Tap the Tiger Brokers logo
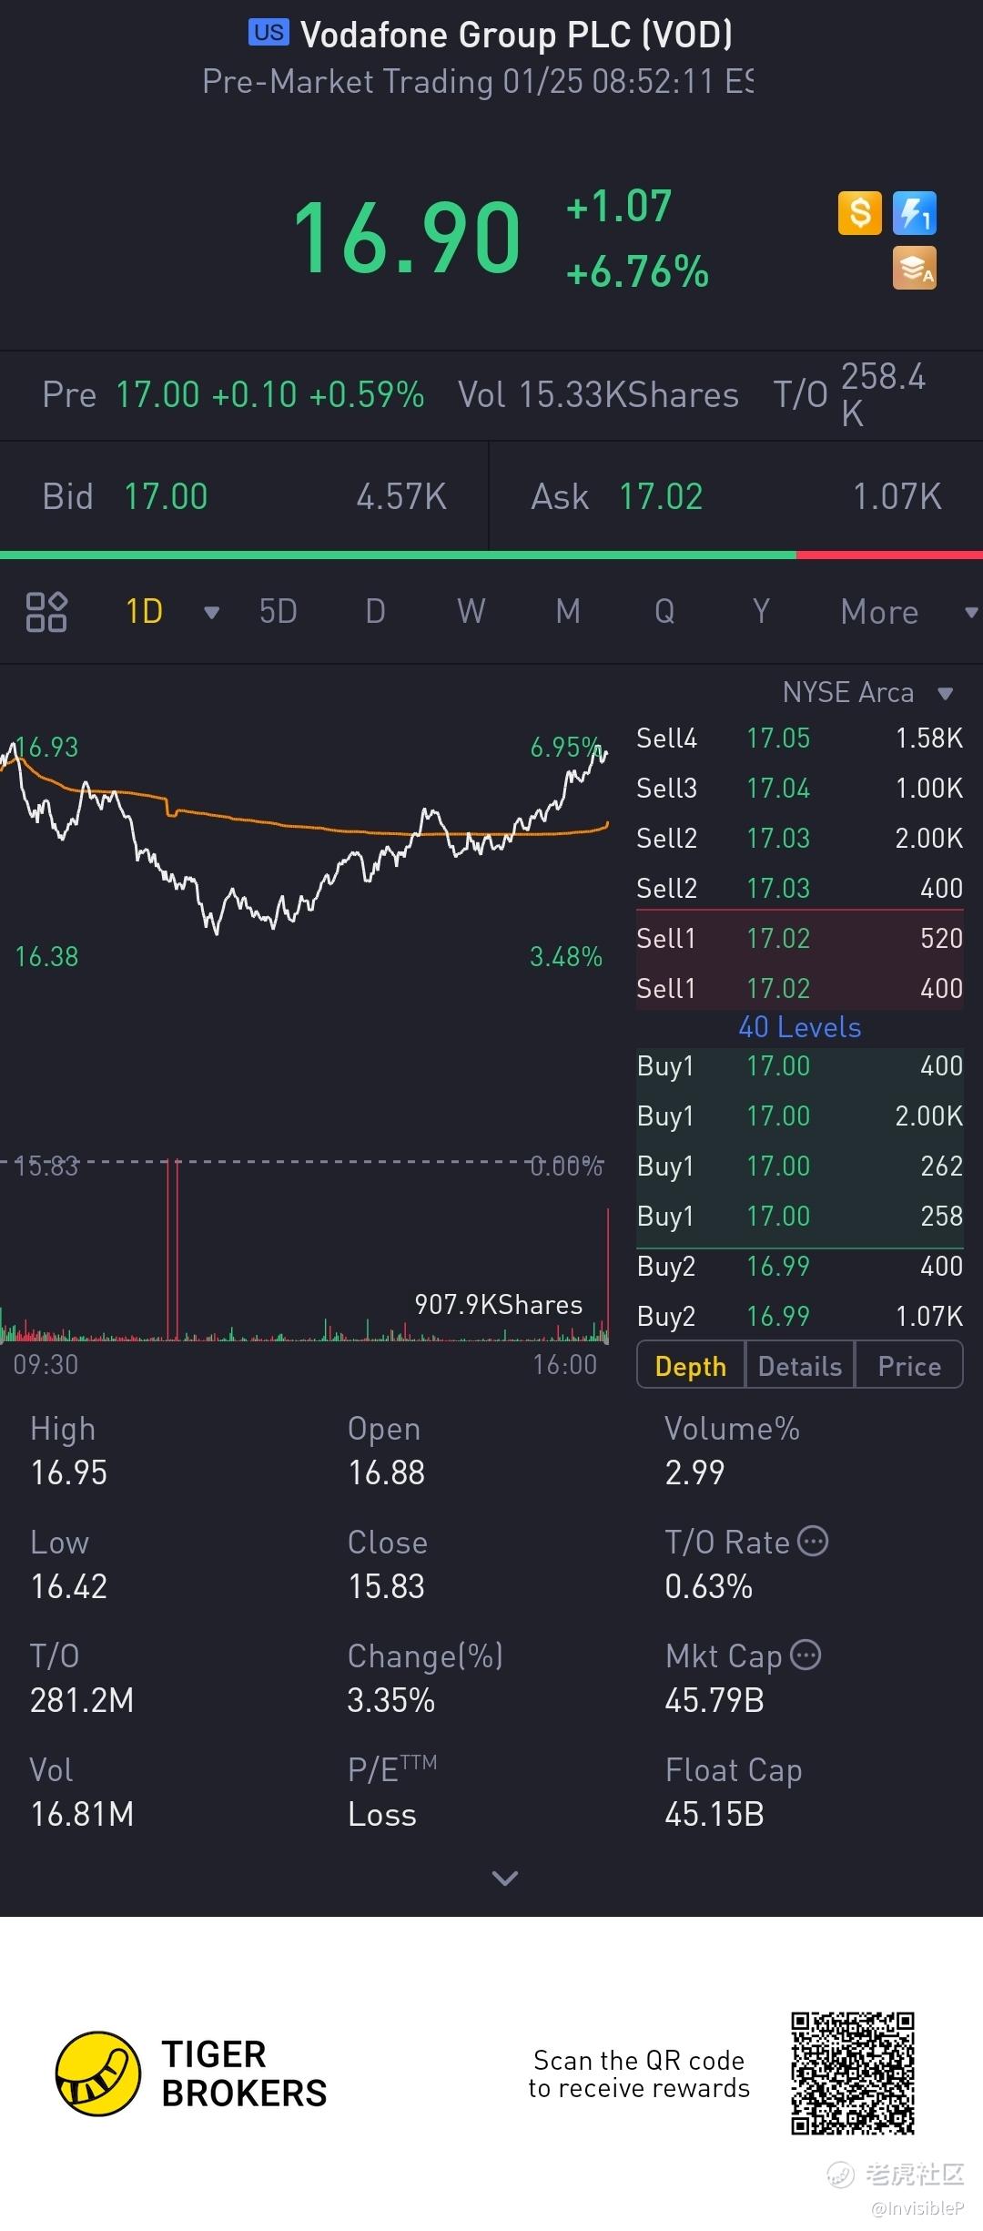983x2231 pixels. (191, 2073)
